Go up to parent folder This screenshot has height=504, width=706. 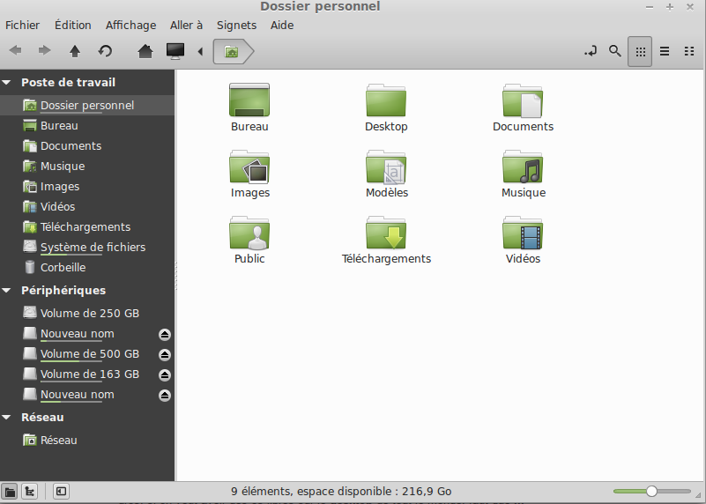[x=75, y=51]
